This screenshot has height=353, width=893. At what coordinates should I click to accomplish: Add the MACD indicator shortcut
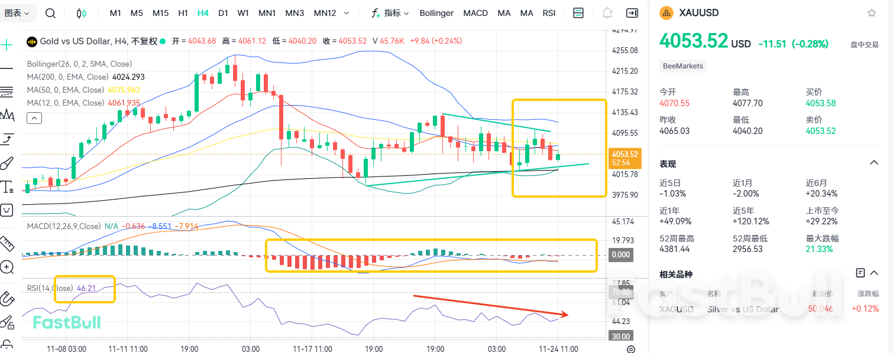tap(475, 13)
